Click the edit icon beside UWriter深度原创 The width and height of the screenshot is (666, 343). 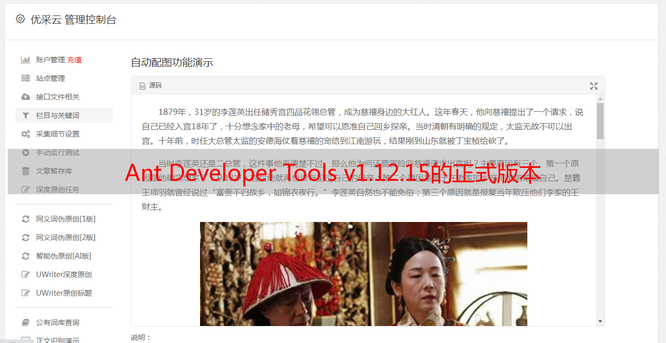pos(25,275)
